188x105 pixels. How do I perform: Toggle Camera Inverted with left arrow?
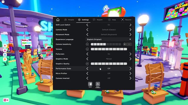[87, 78]
